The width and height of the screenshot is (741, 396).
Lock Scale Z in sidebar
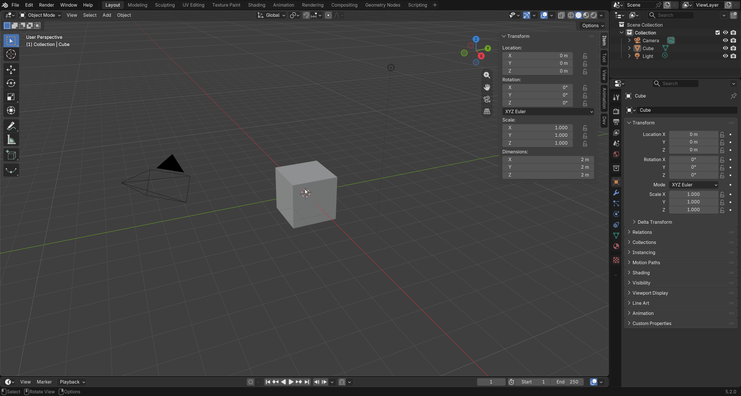point(585,143)
